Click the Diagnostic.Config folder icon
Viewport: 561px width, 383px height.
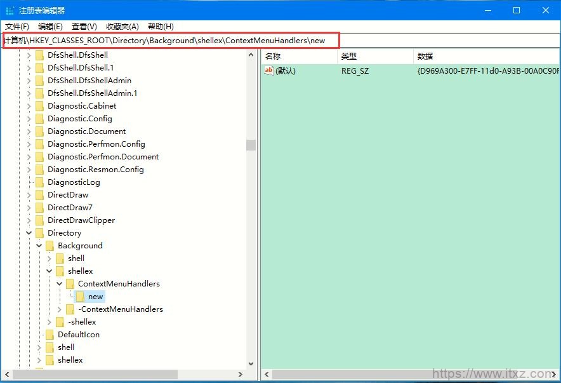[40, 119]
